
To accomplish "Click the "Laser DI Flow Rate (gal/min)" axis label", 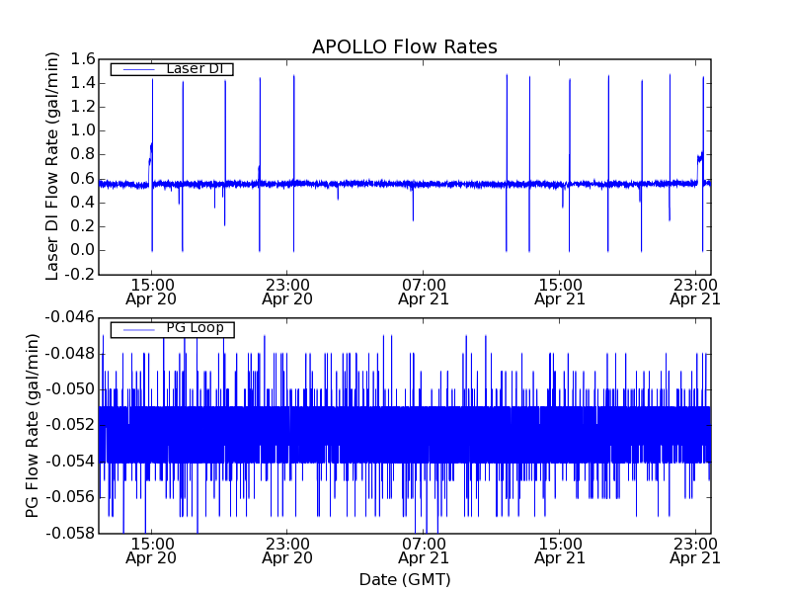I will tap(52, 166).
